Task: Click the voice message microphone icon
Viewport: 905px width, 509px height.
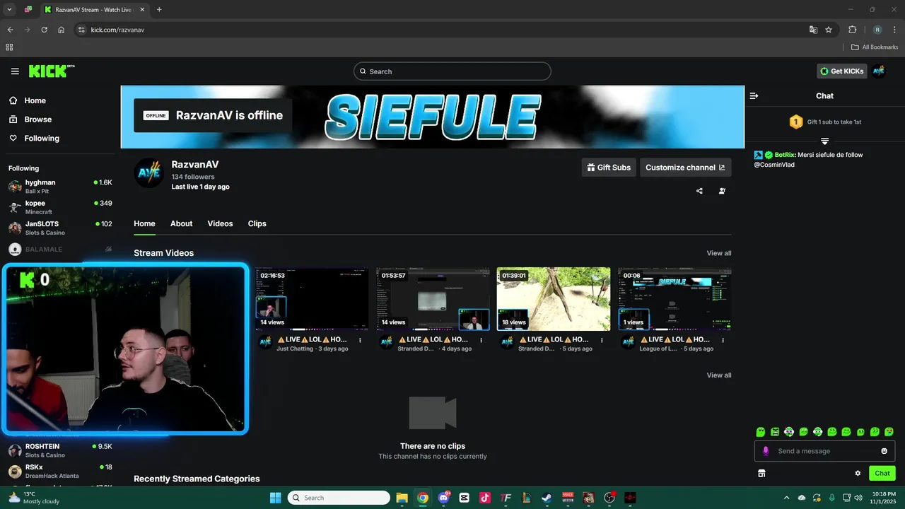Action: pyautogui.click(x=766, y=451)
